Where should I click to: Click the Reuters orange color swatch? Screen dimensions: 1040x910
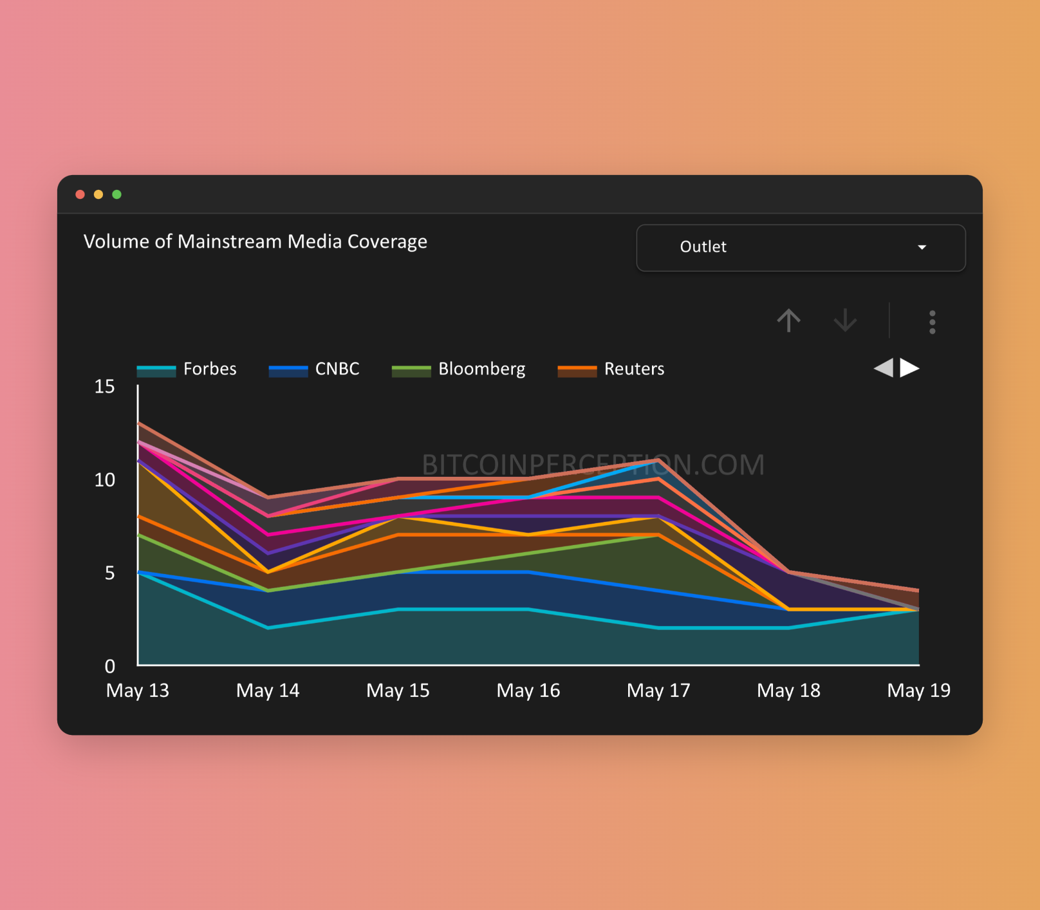point(577,371)
